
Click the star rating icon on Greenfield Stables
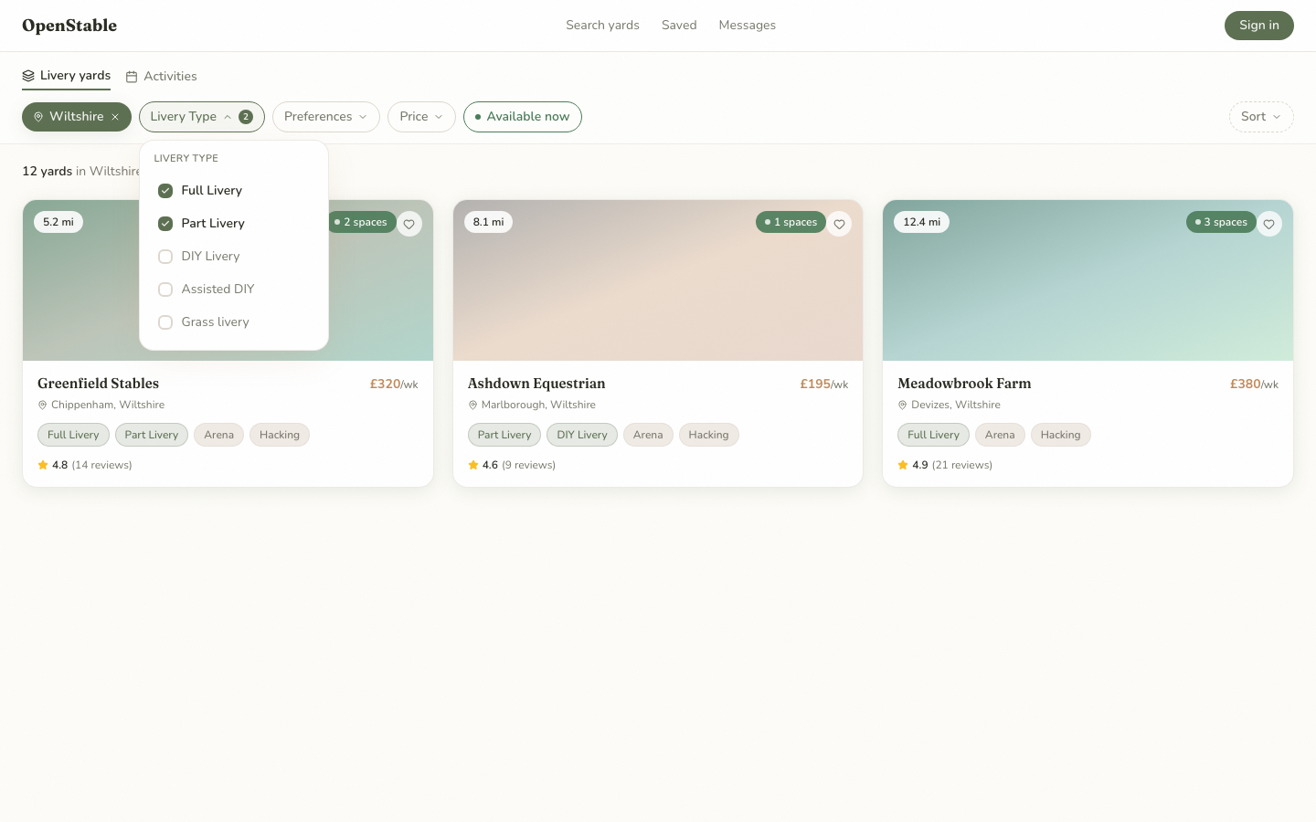pos(43,465)
